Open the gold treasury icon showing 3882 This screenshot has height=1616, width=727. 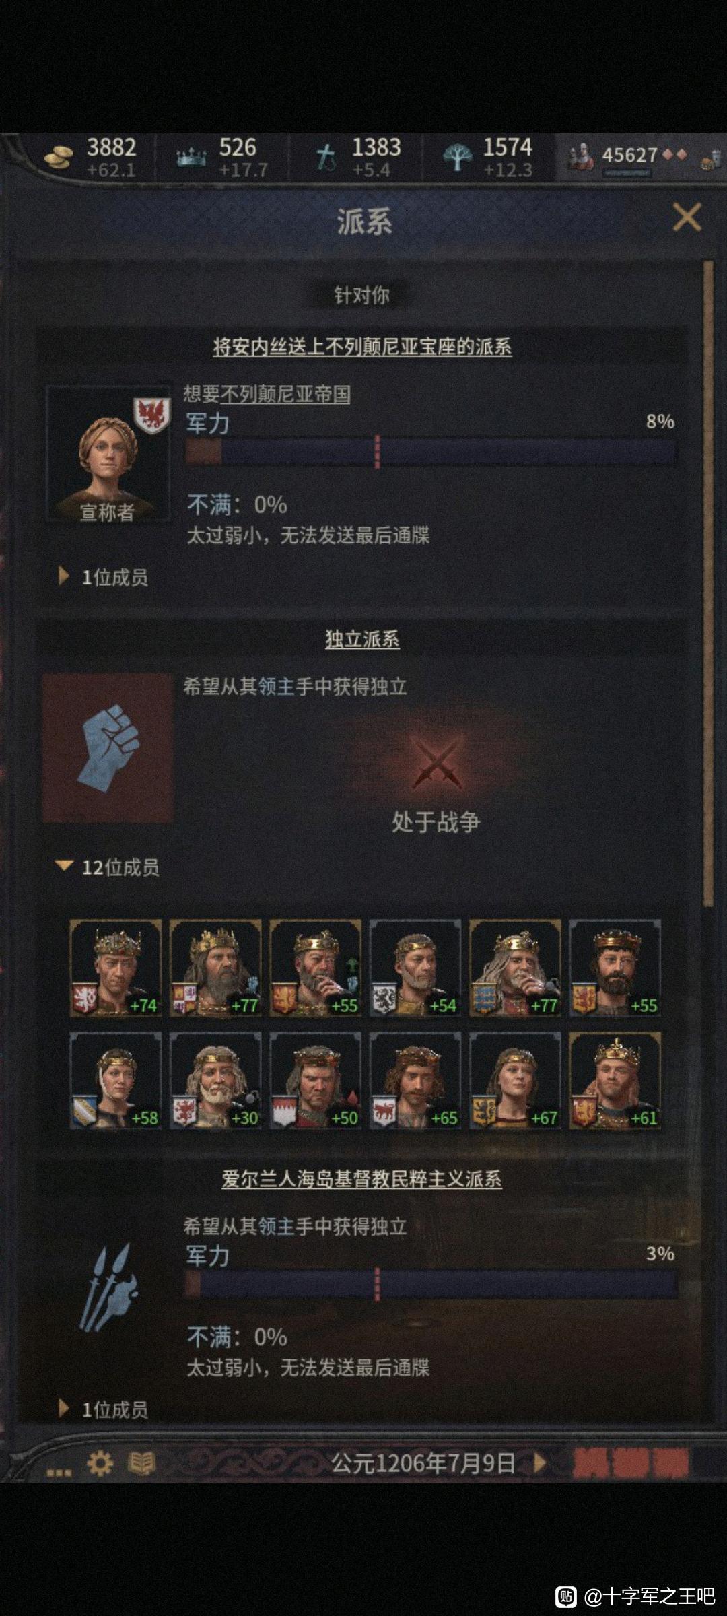click(58, 158)
